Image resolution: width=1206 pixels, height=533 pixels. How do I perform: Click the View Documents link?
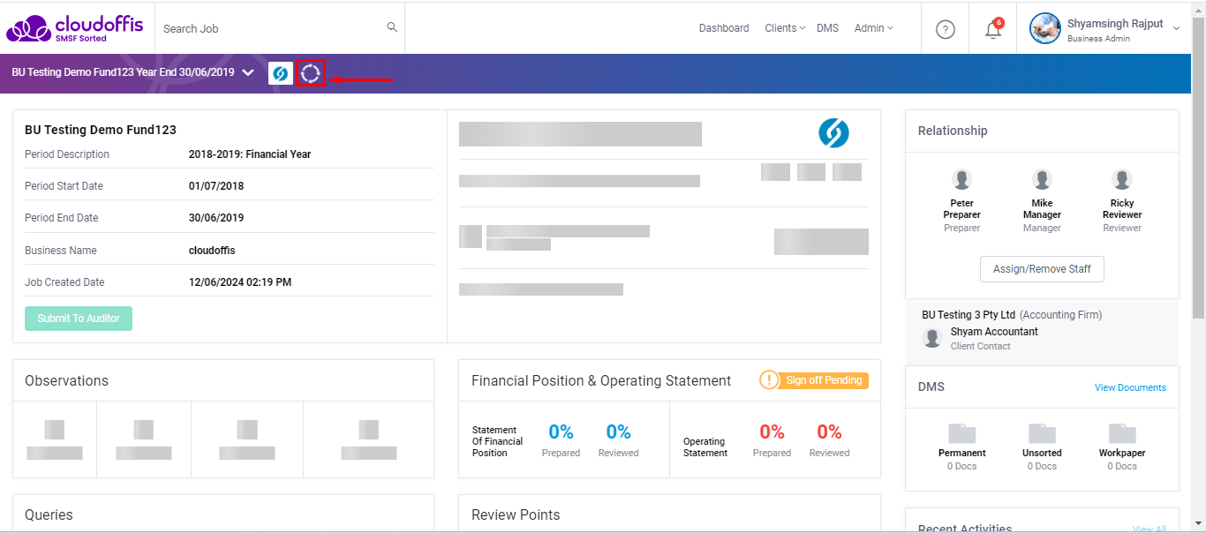[x=1130, y=387]
